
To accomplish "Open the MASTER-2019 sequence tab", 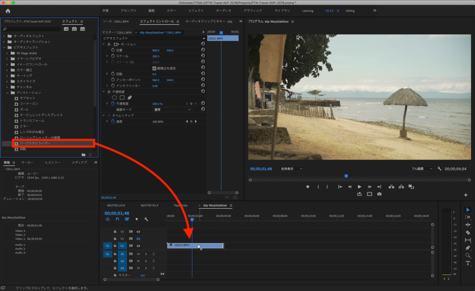I will 116,205.
